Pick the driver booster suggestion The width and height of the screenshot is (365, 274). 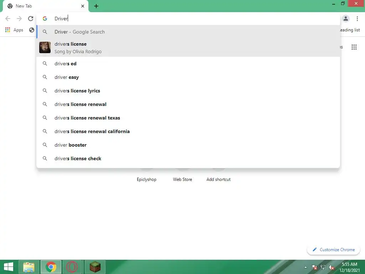click(x=188, y=145)
